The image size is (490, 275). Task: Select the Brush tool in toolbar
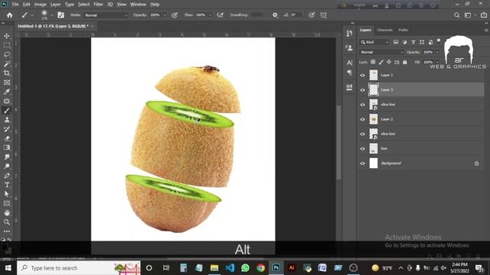coord(7,111)
